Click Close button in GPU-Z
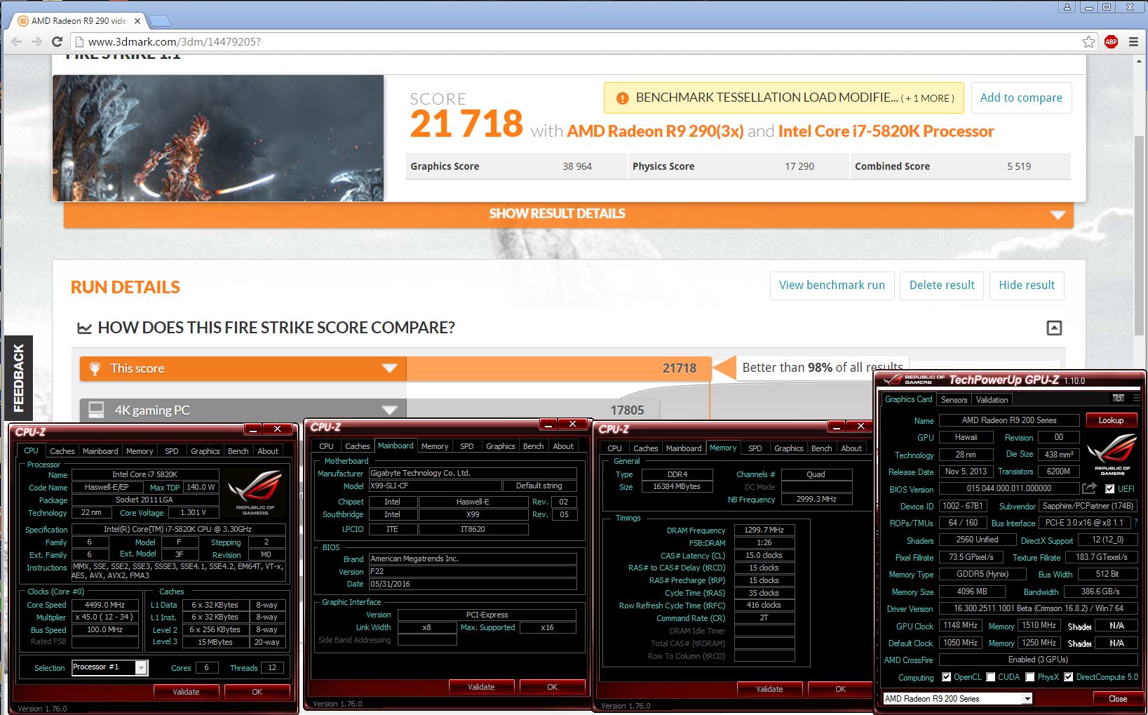Screen dimensions: 1148x715 click(1118, 699)
